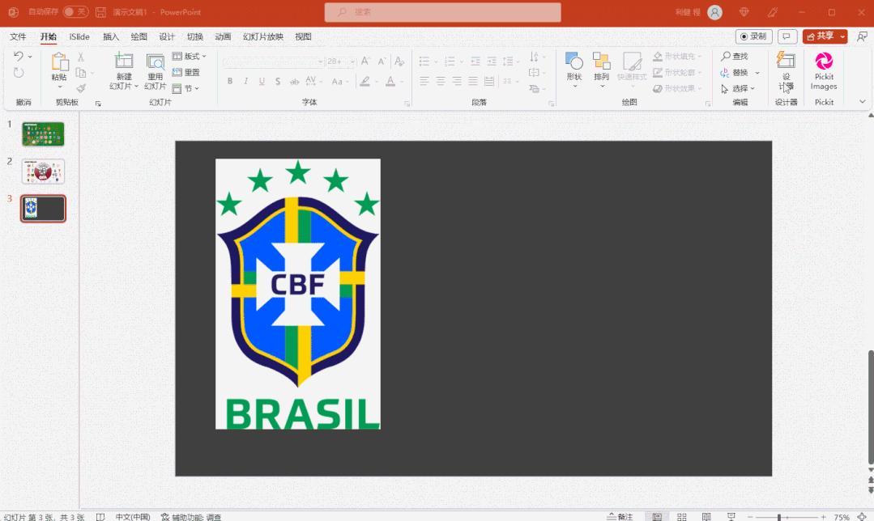Click the user account avatar
Image resolution: width=874 pixels, height=521 pixels.
tap(714, 12)
